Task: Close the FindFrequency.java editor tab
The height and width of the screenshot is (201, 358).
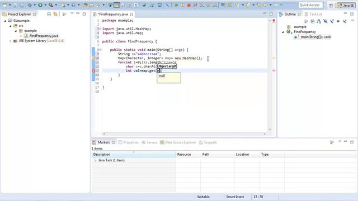Action: pos(131,14)
